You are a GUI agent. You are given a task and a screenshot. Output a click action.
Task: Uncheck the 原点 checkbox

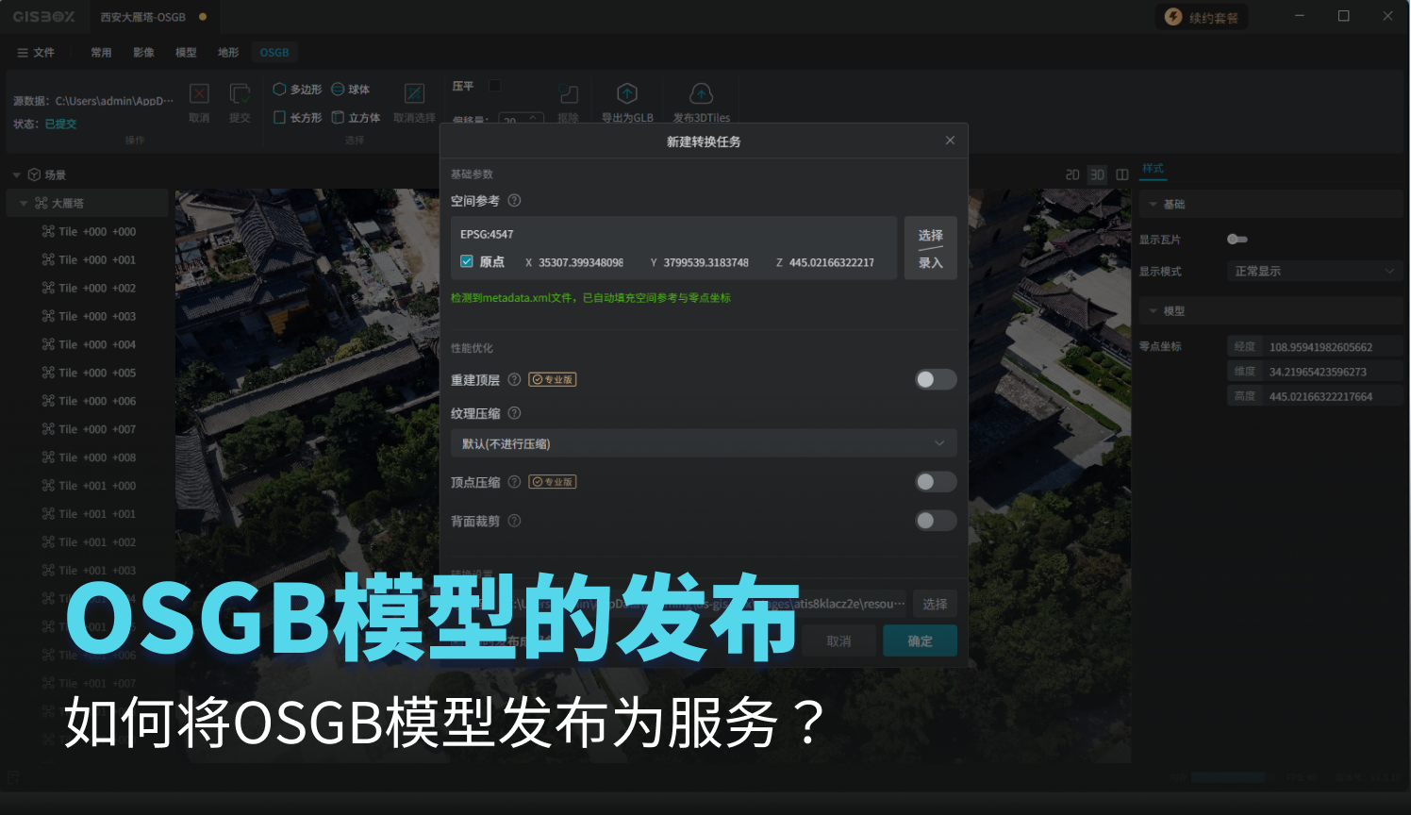tap(467, 262)
